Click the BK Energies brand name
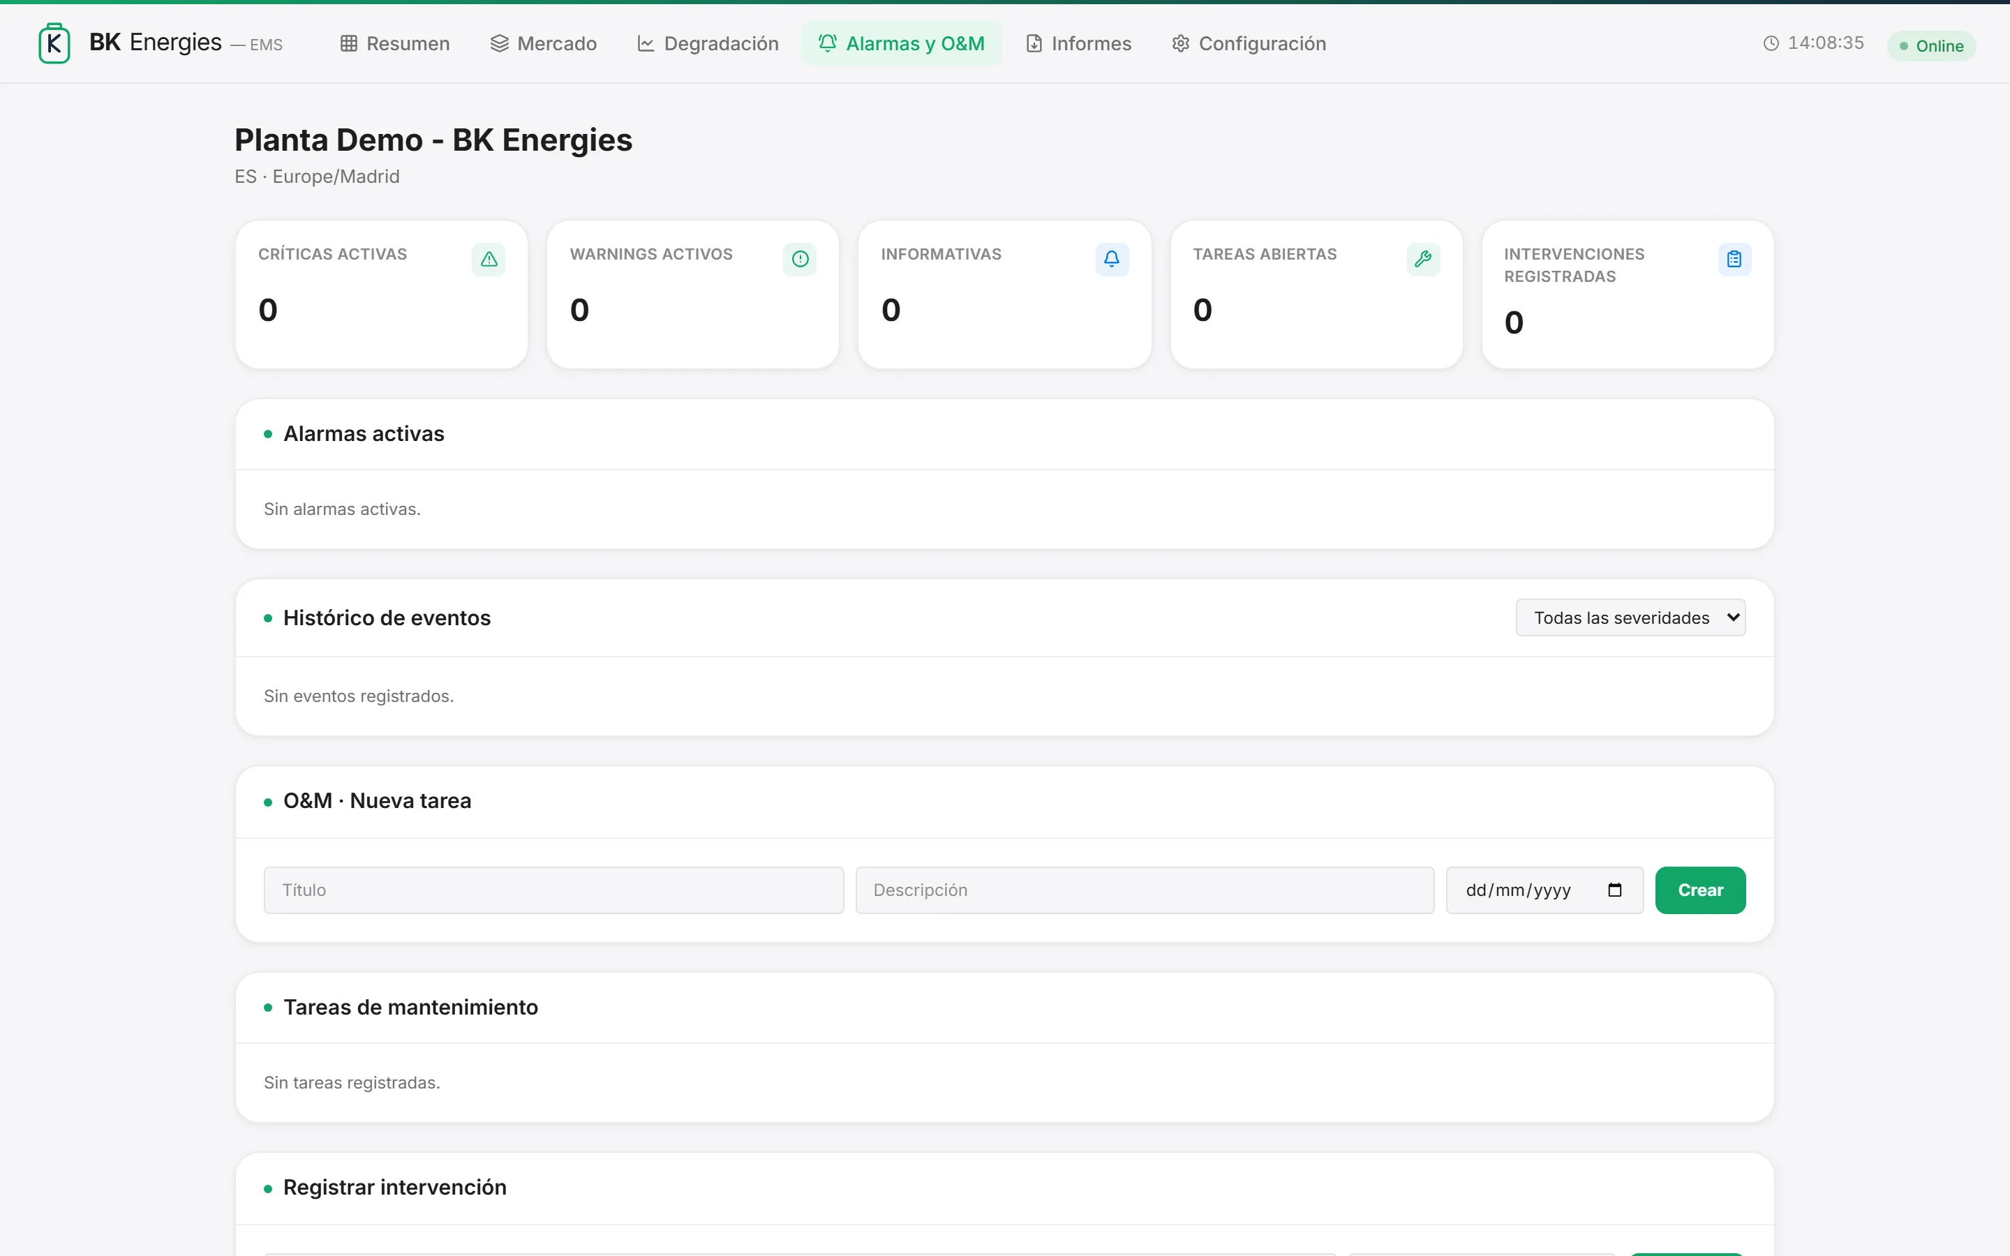The height and width of the screenshot is (1256, 2010). [x=156, y=42]
